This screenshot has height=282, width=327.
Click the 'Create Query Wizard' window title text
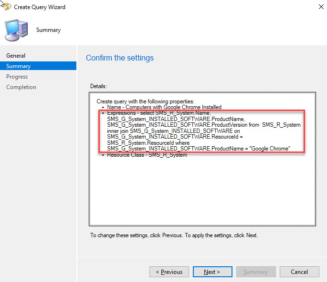click(x=40, y=7)
